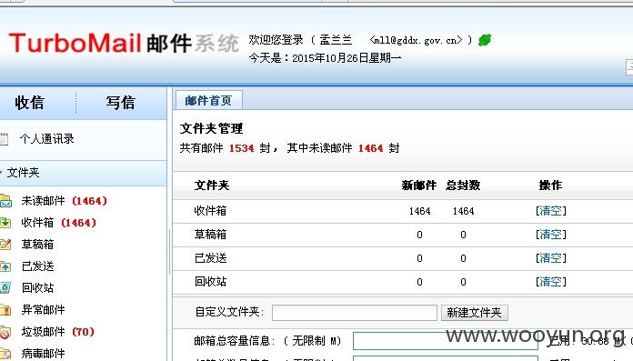Click the 已发送 sent icon in sidebar
The height and width of the screenshot is (361, 633).
pyautogui.click(x=5, y=266)
